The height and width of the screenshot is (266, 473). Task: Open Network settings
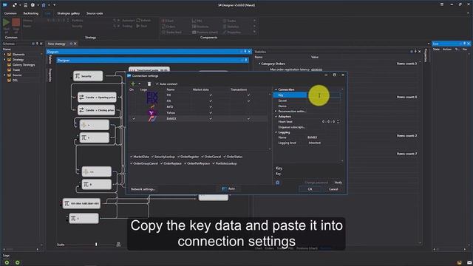(143, 189)
